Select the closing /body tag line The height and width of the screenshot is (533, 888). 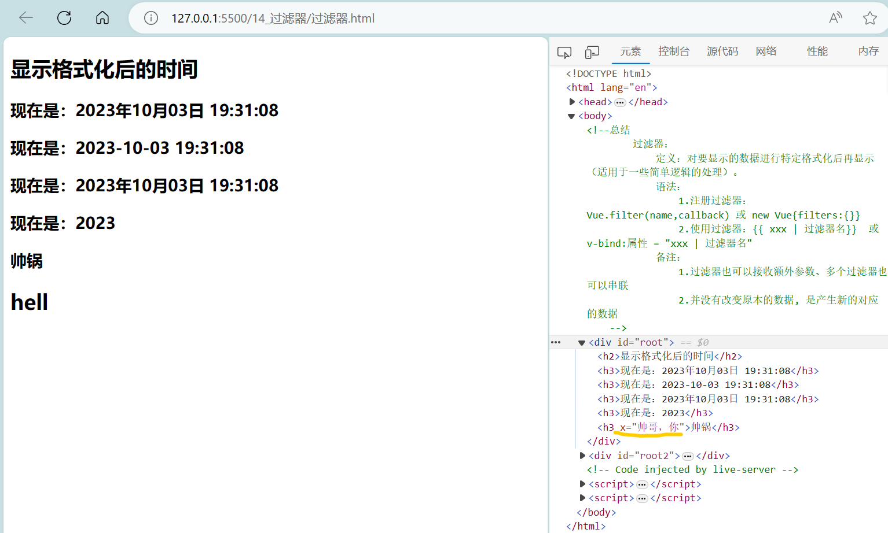tap(596, 512)
